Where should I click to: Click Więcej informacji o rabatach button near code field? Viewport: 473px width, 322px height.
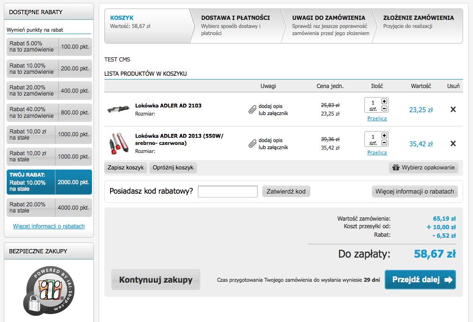coord(415,192)
